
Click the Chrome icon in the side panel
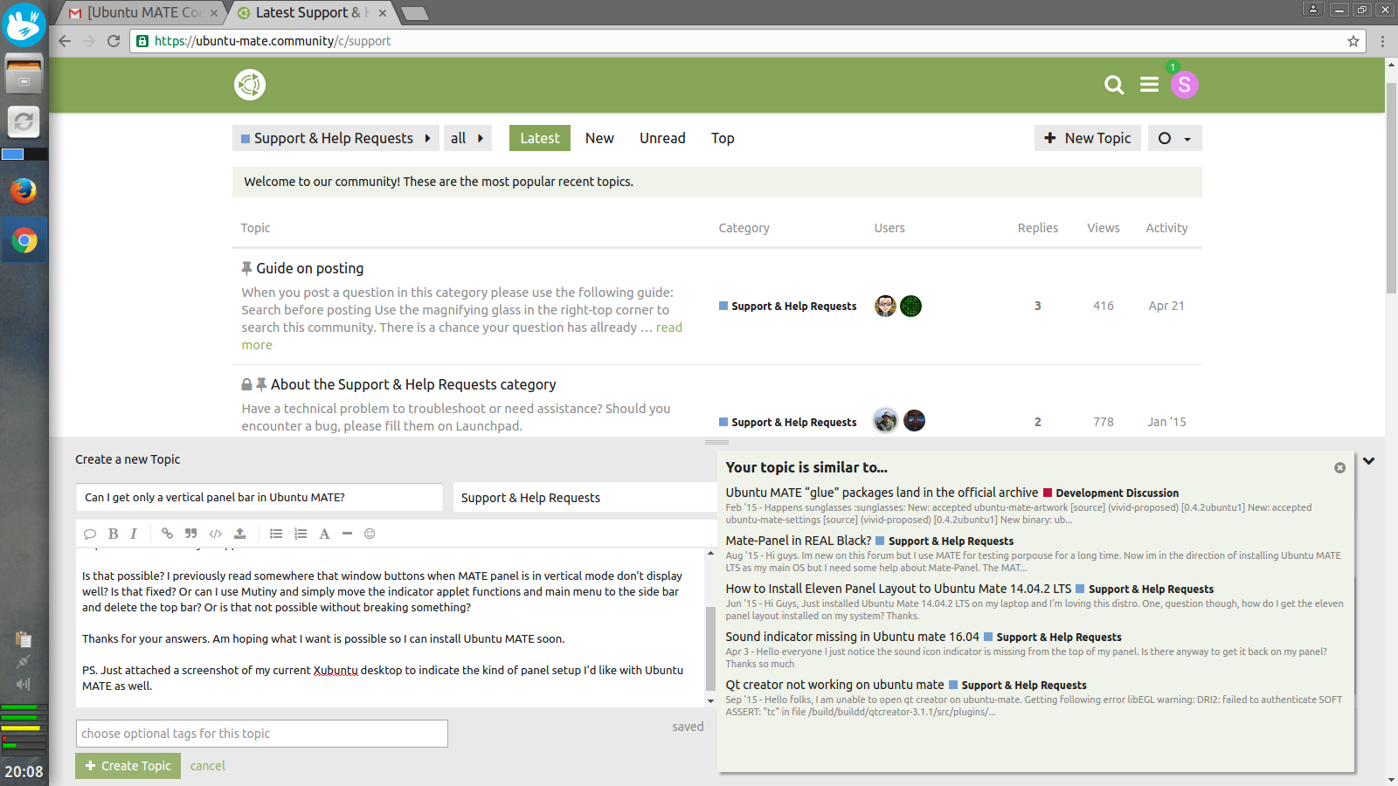coord(24,240)
